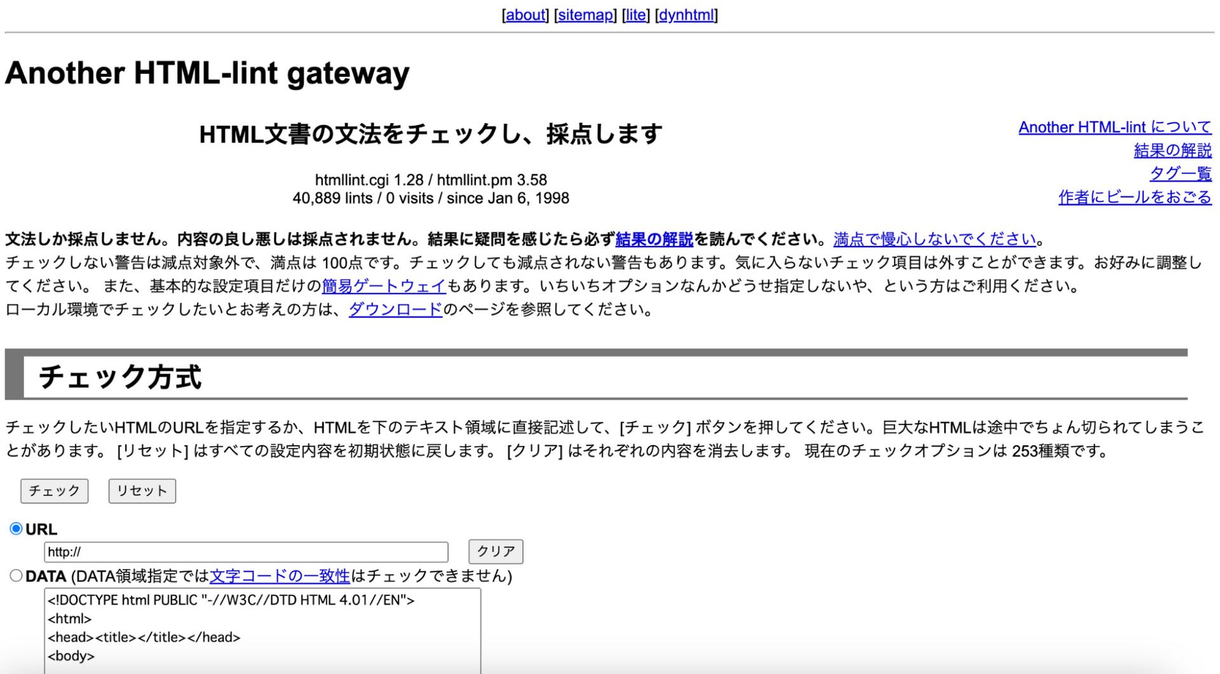Open the lite version link
The width and height of the screenshot is (1220, 674).
[635, 15]
